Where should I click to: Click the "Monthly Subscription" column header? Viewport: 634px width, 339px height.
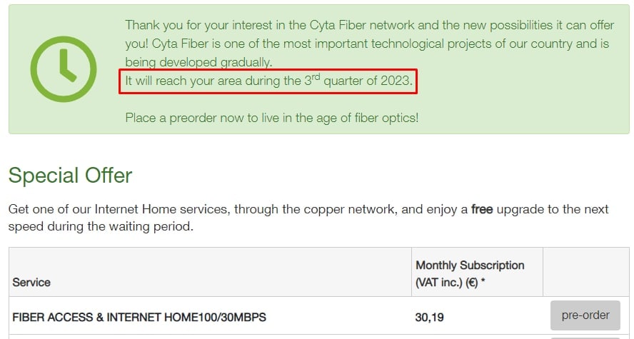pyautogui.click(x=470, y=265)
